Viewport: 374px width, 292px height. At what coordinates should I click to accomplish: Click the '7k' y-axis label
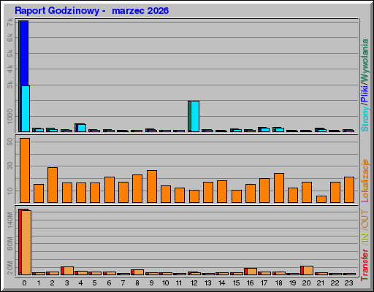[x=10, y=23]
